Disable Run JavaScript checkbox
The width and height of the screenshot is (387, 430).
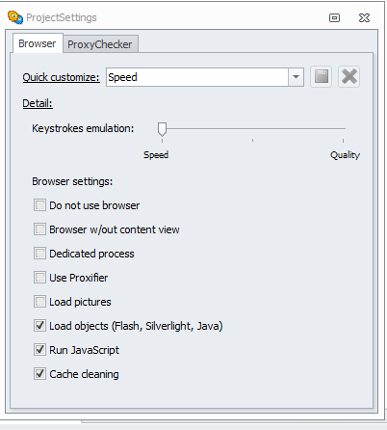[x=39, y=350]
